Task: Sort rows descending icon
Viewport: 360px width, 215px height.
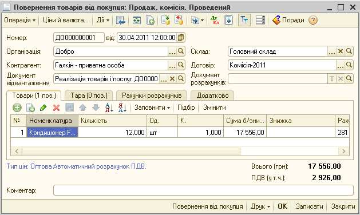Action: click(122, 107)
